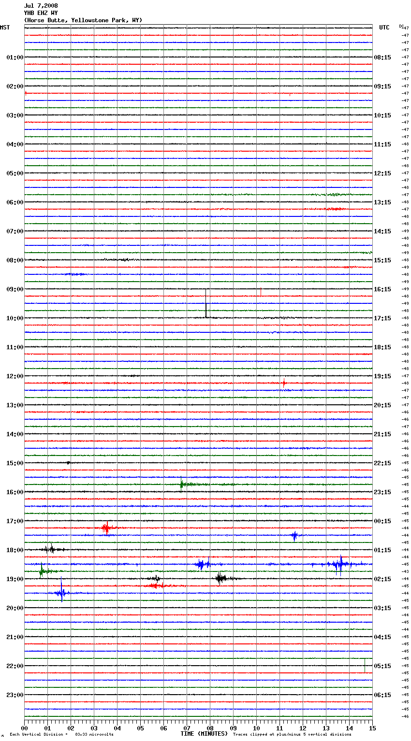411x741 pixels.
Task: Select the "08" minute tick on the bottom axis
Action: pyautogui.click(x=210, y=728)
